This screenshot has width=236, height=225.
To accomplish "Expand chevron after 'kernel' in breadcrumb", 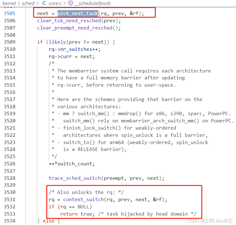I will tap(19, 3).
